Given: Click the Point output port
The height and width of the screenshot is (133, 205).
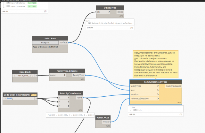Looking at the screenshot, I should 79,98.
